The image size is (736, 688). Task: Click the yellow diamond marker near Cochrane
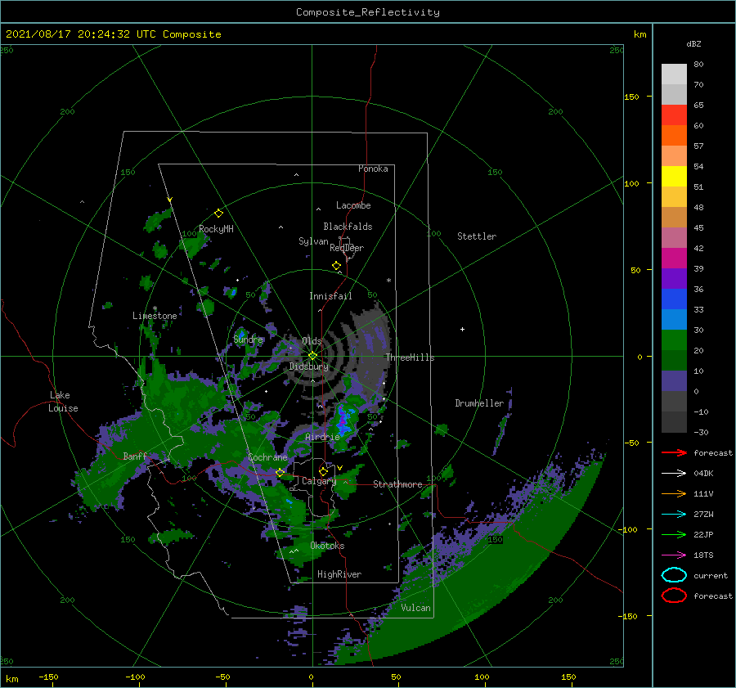tap(280, 472)
